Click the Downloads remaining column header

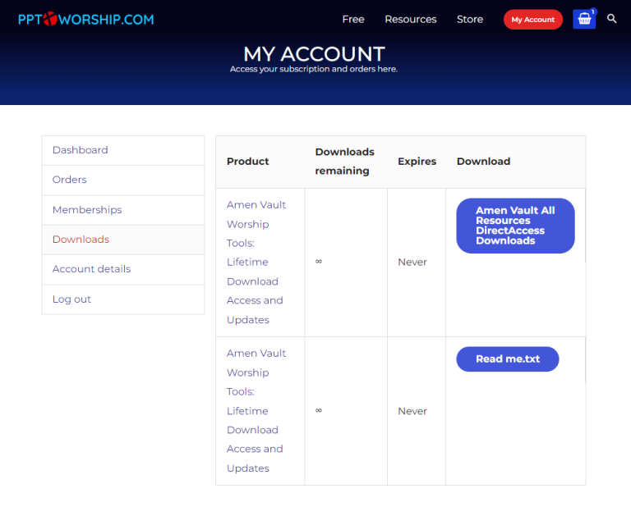344,162
